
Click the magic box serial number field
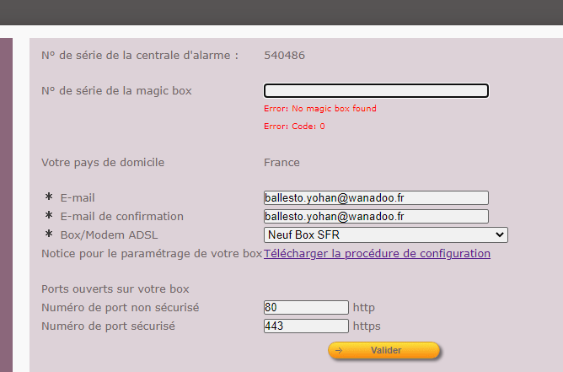[376, 91]
